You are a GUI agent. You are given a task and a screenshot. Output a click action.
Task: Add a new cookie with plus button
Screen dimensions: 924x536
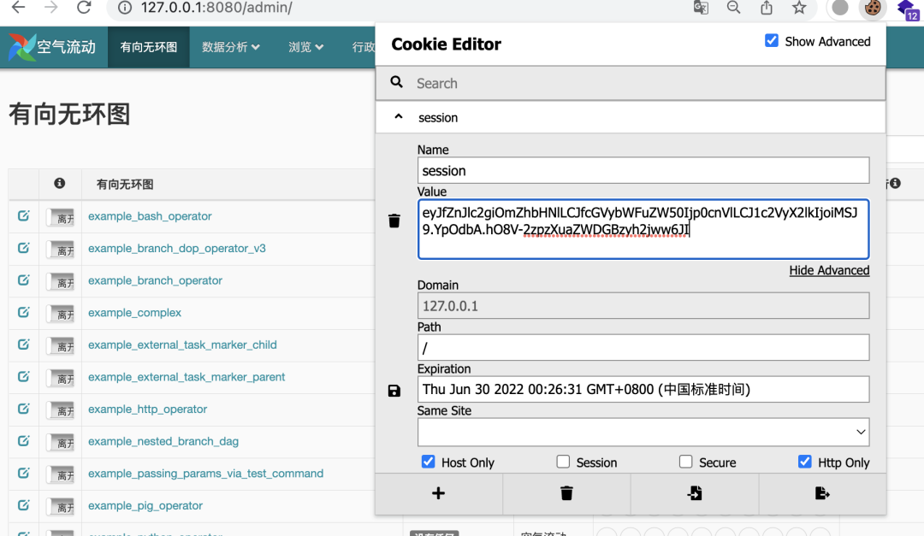438,493
